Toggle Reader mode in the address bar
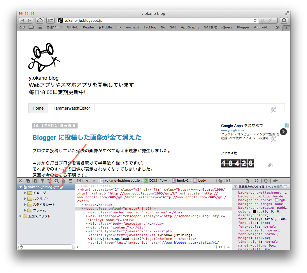The width and height of the screenshot is (307, 273). point(267,20)
